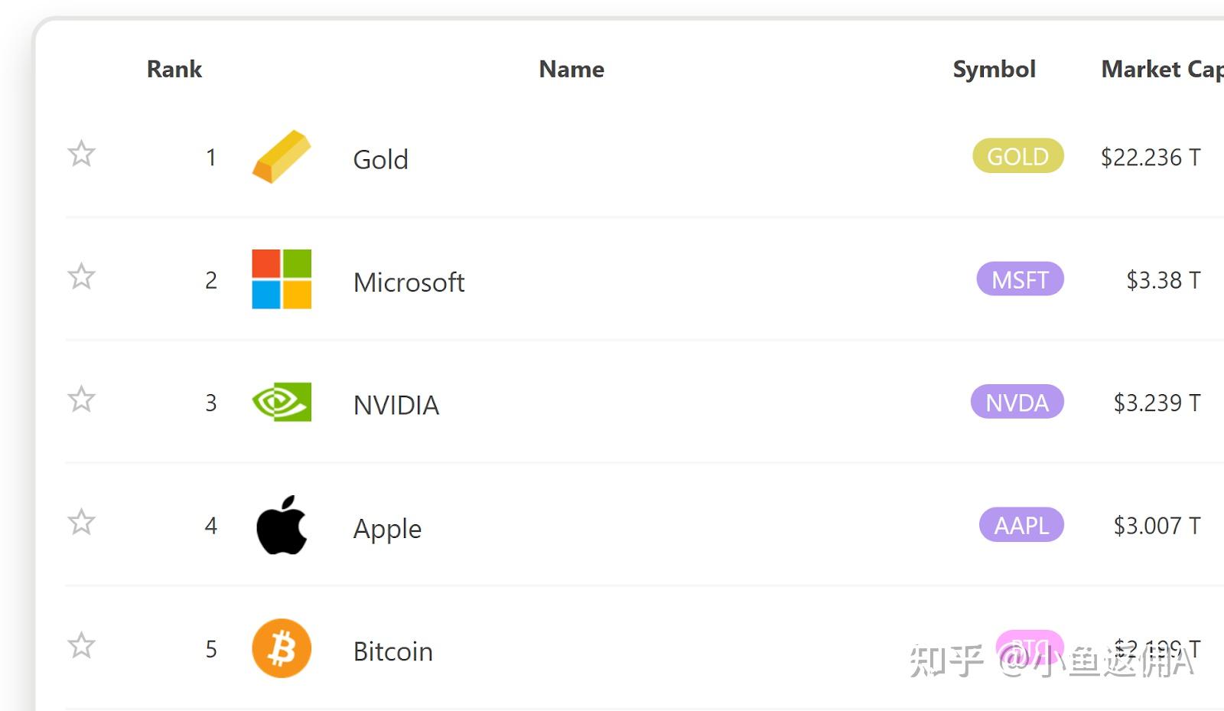This screenshot has width=1224, height=711.
Task: Sort by the Symbol column header
Action: coord(994,70)
